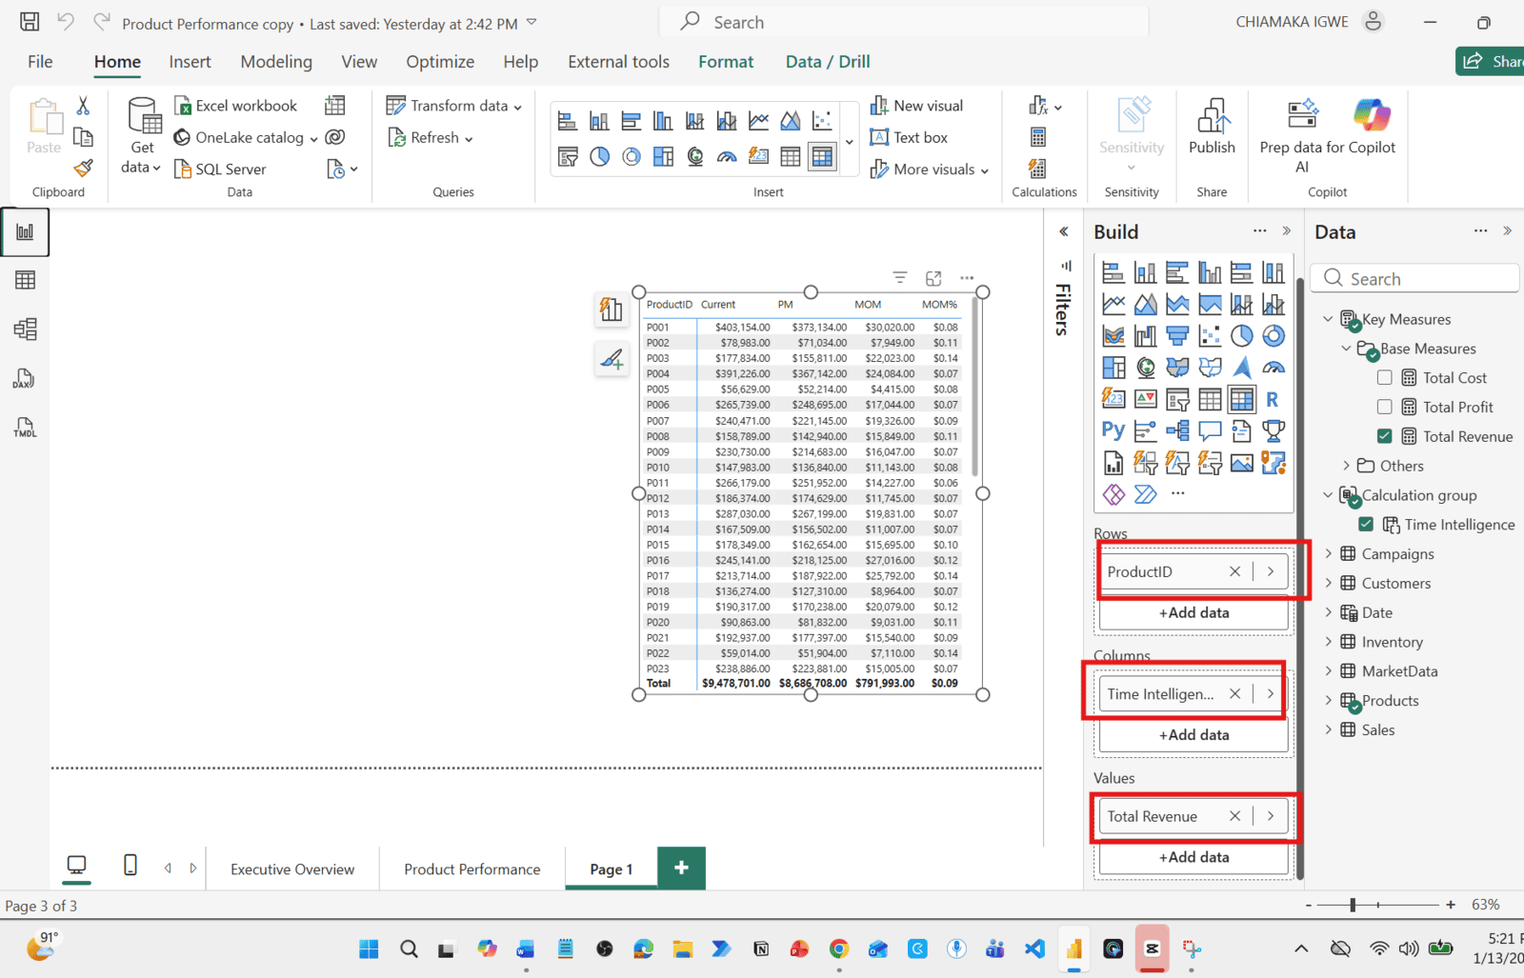Viewport: 1524px width, 978px height.
Task: Open the DAX query view icon
Action: click(25, 379)
